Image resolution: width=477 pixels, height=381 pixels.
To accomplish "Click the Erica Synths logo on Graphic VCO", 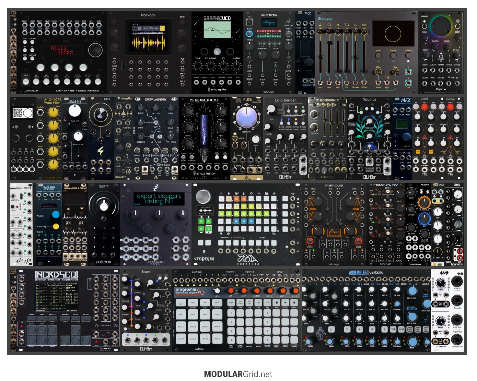I will 217,89.
